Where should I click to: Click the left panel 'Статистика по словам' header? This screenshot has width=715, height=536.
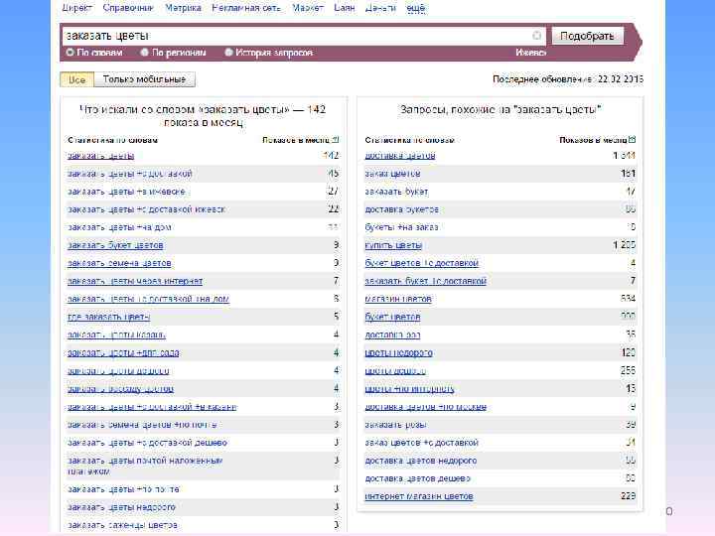[x=112, y=140]
